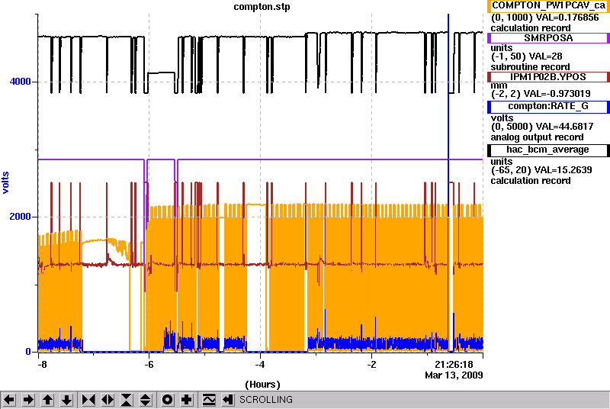Image resolution: width=610 pixels, height=409 pixels.
Task: Shift the plot down with the down arrow
Action: [x=66, y=400]
